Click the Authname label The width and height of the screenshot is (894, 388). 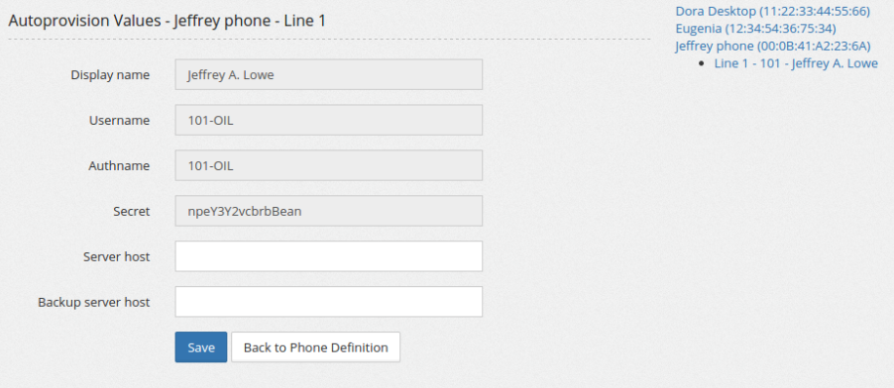119,166
